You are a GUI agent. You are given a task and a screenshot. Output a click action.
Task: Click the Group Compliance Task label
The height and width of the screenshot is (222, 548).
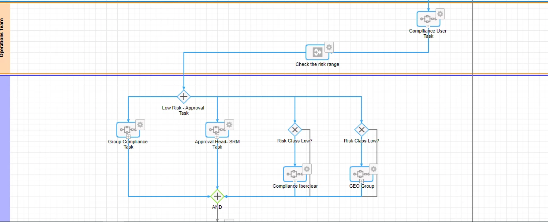click(128, 144)
